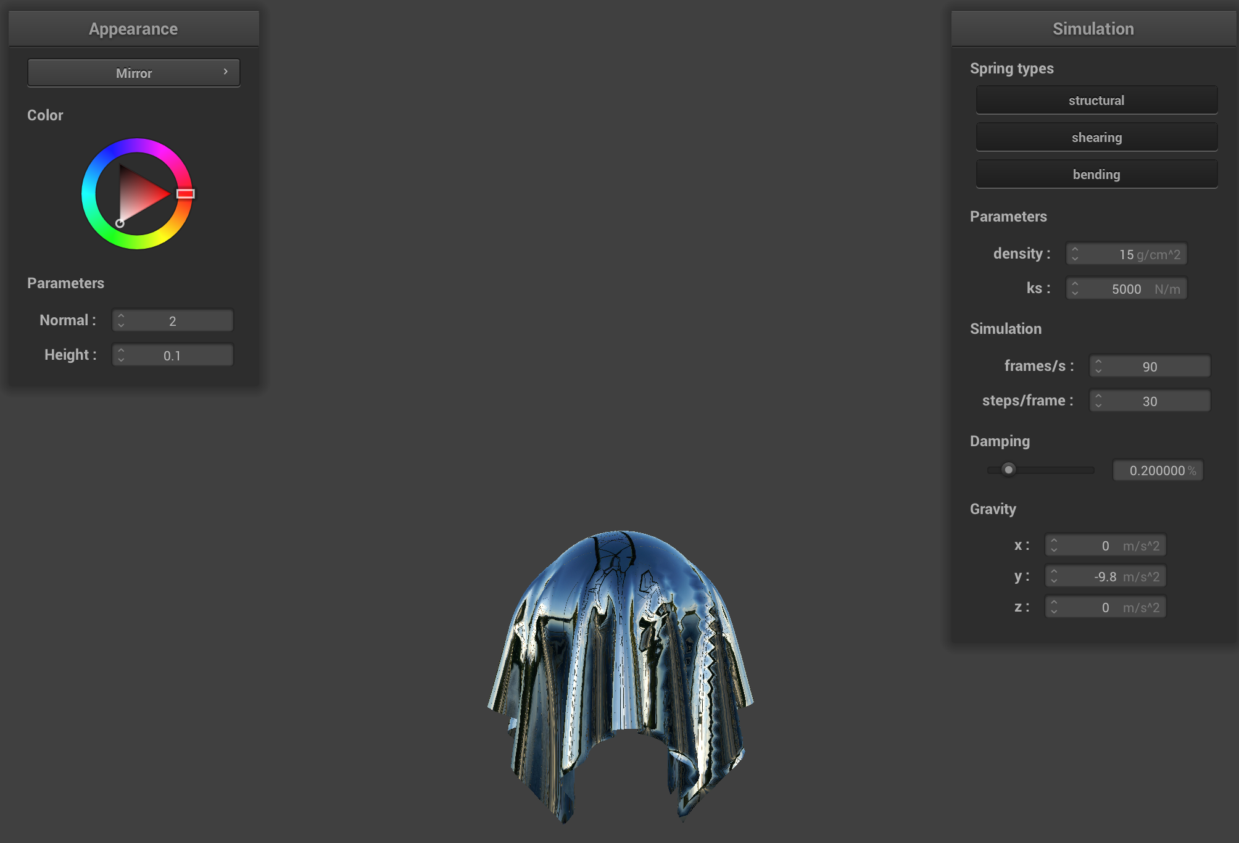The height and width of the screenshot is (843, 1239).
Task: Click the Simulation panel title bar
Action: coord(1093,28)
